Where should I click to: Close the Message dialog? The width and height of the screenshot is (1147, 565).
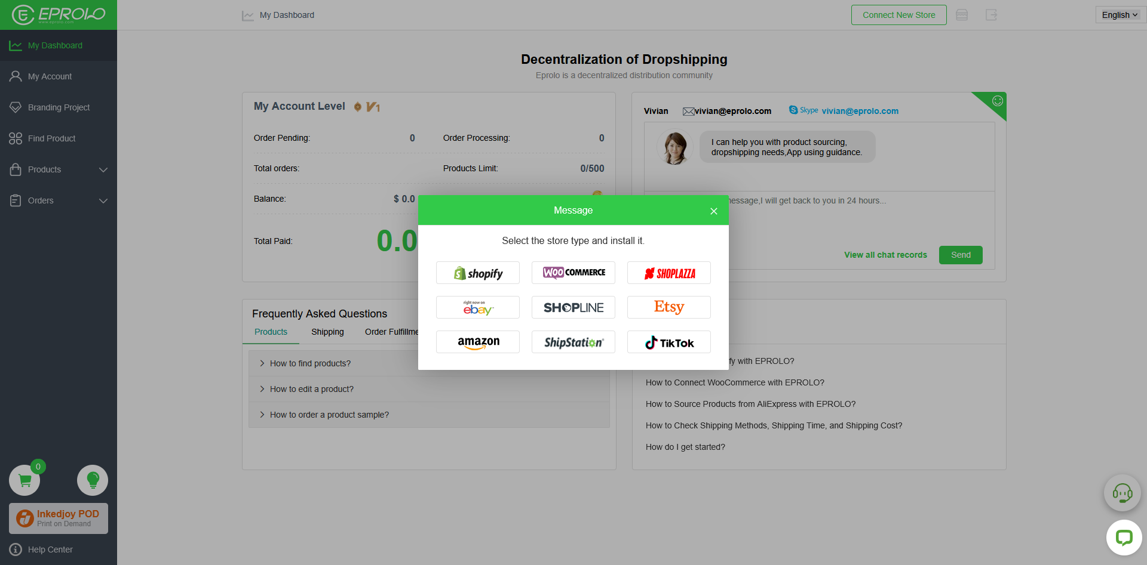(x=714, y=211)
